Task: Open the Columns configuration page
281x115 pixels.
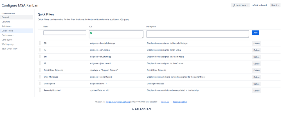Action: 6,22
